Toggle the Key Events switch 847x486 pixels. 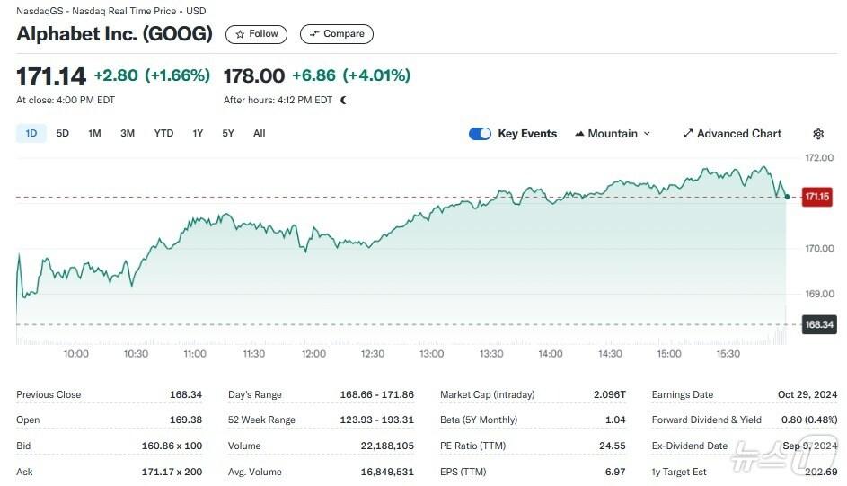pos(480,134)
